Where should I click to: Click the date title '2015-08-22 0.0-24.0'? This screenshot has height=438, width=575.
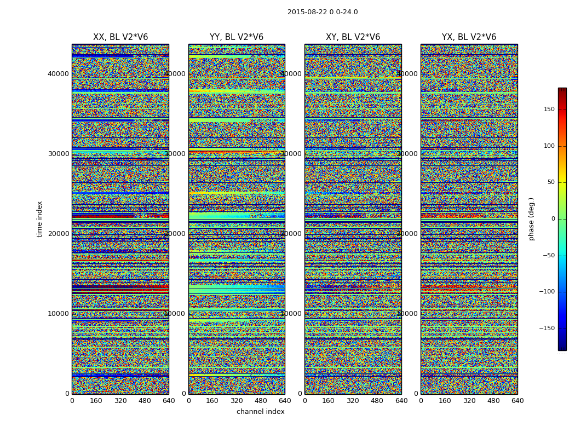pyautogui.click(x=323, y=12)
